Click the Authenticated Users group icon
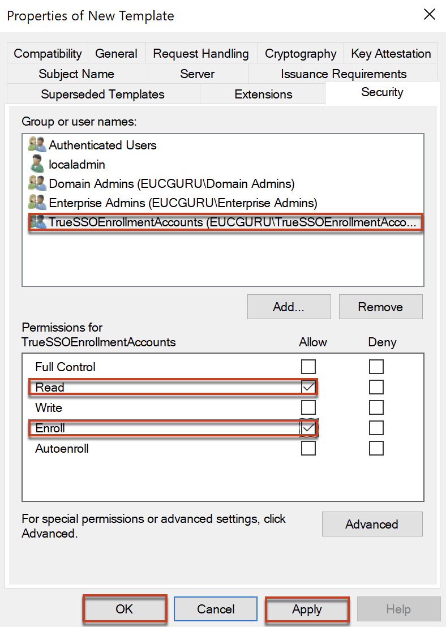 (37, 144)
